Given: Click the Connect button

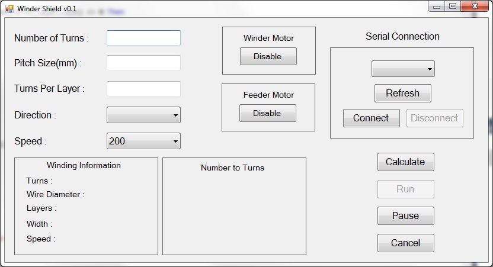Looking at the screenshot, I should pos(372,118).
